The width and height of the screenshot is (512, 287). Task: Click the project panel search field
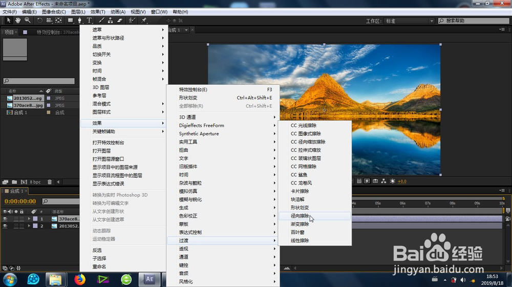(x=39, y=81)
